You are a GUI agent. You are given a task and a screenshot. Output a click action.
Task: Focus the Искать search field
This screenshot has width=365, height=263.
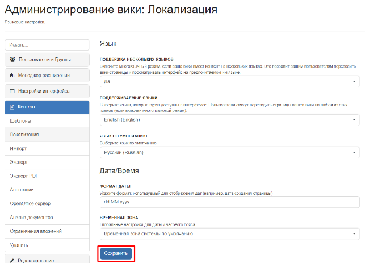[x=47, y=45]
